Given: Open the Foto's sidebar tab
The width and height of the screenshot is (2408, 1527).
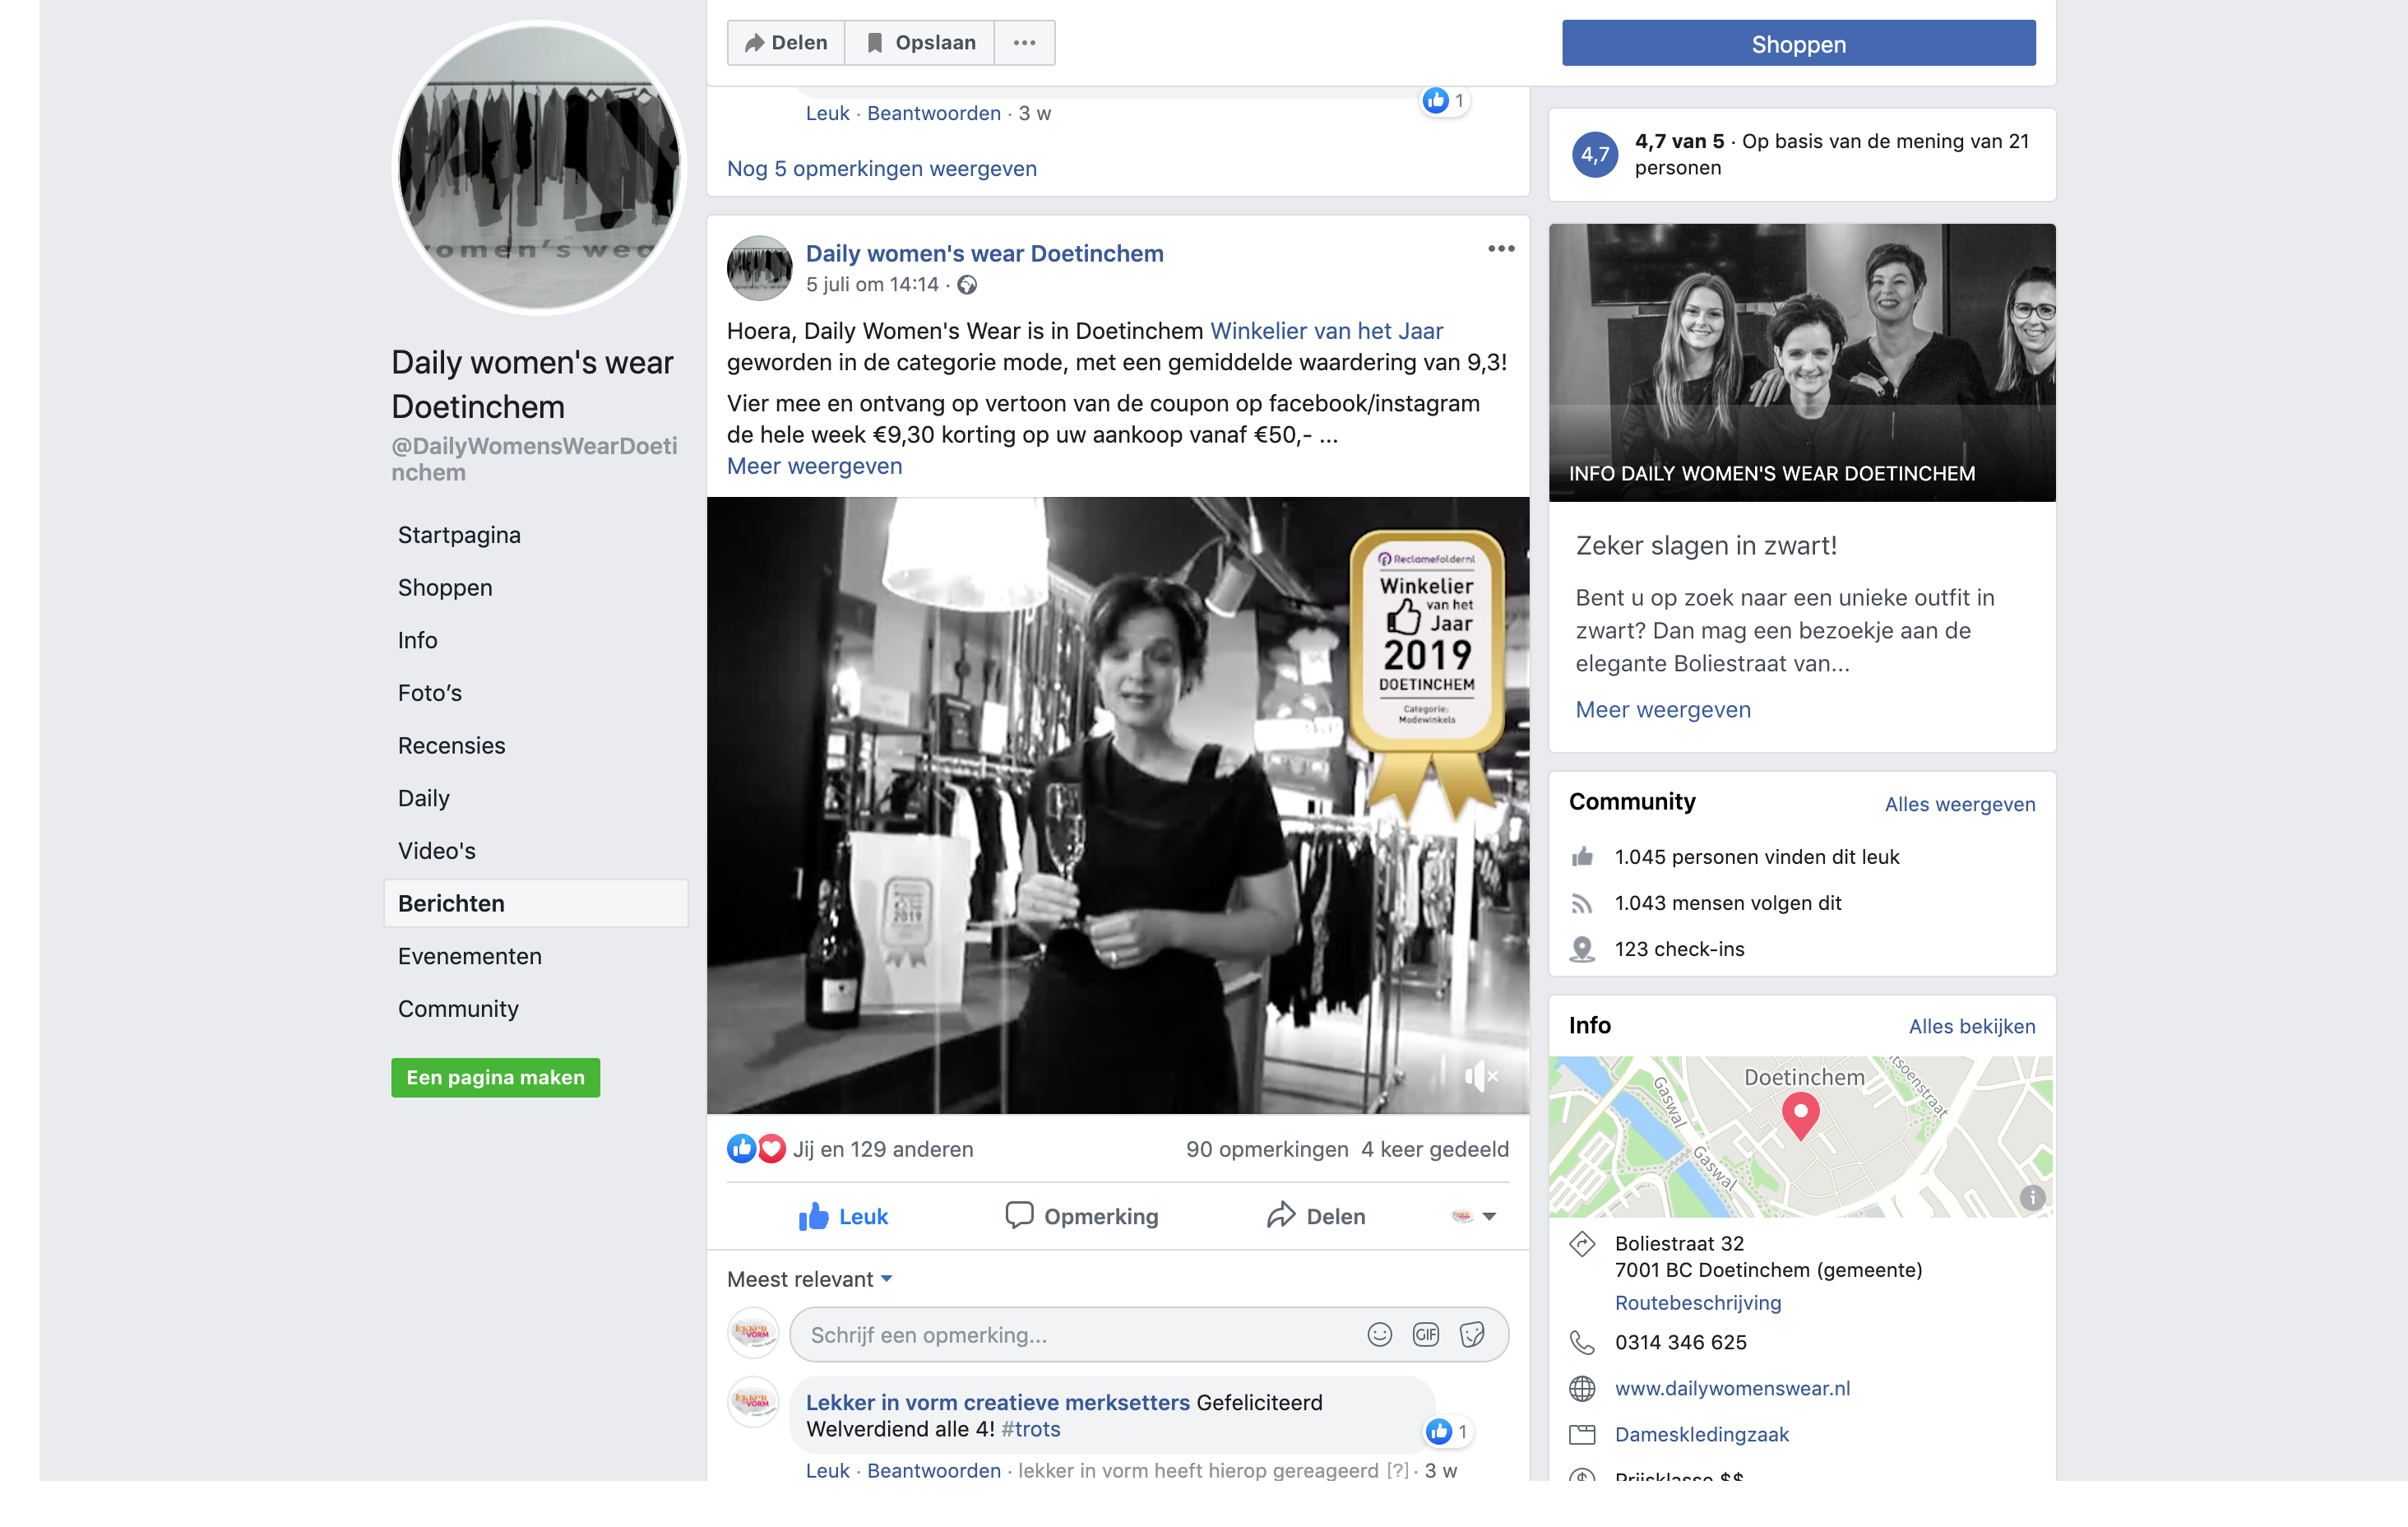Looking at the screenshot, I should 430,694.
